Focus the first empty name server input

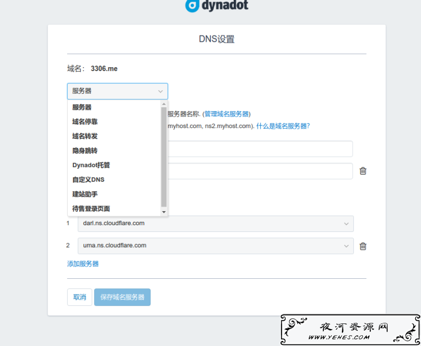point(260,149)
